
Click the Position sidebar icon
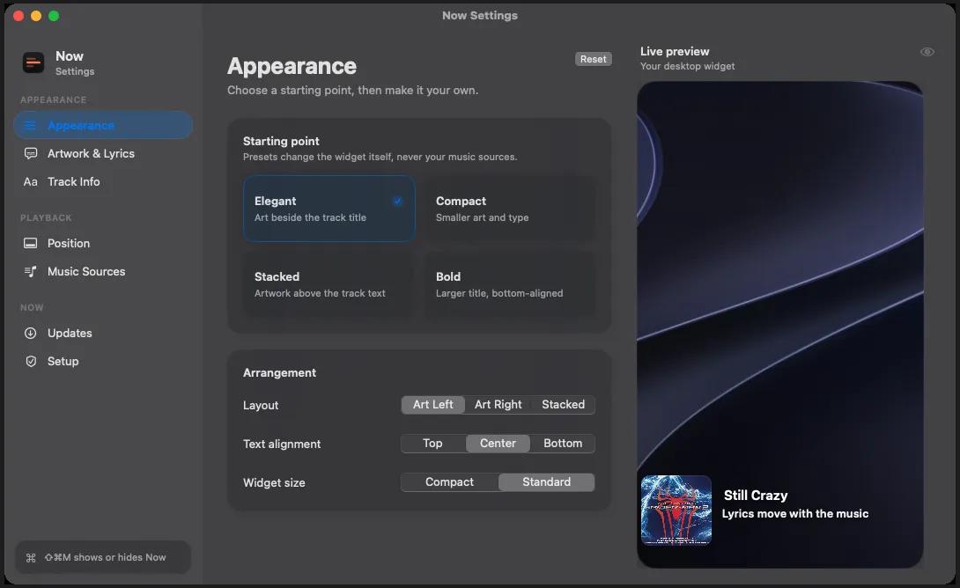pos(30,244)
